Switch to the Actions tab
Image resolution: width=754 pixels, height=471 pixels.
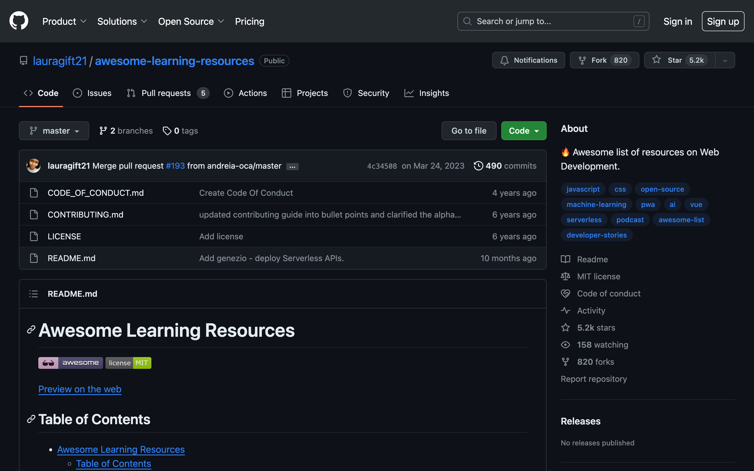(246, 93)
